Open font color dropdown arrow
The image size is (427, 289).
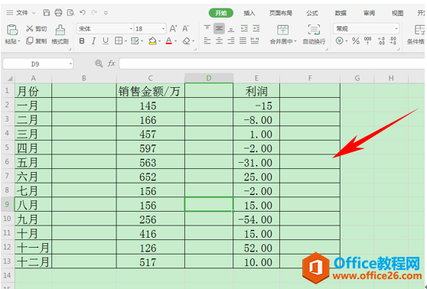176,41
